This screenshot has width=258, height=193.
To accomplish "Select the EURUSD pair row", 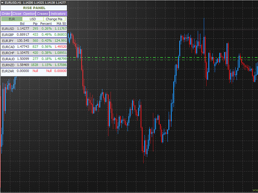I will 8,29.
